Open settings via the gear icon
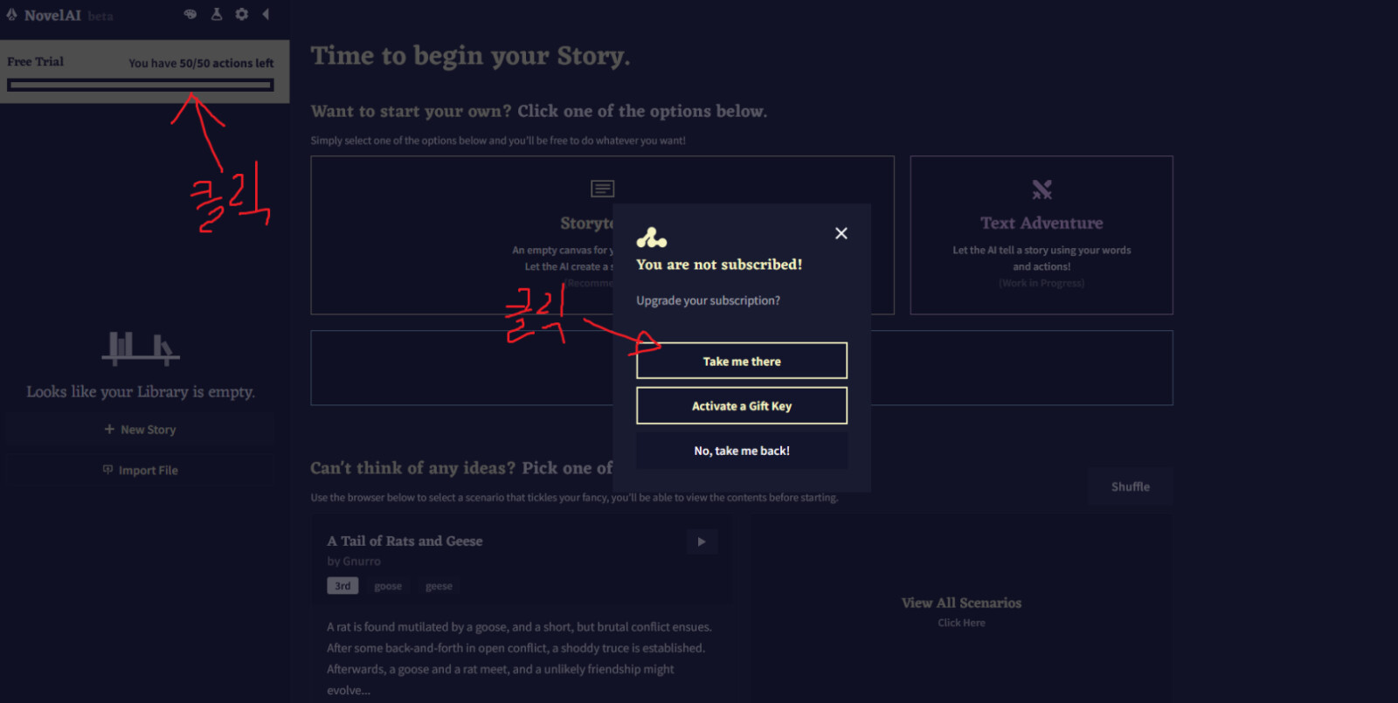1398x703 pixels. click(x=242, y=14)
